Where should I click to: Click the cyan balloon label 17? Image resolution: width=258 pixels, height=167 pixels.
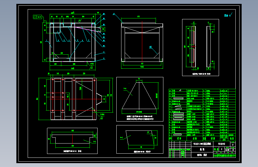pyautogui.click(x=114, y=14)
